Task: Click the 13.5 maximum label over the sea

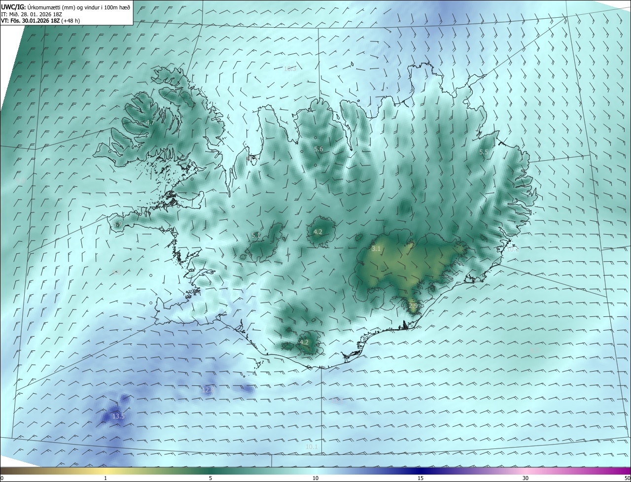Action: tap(118, 416)
